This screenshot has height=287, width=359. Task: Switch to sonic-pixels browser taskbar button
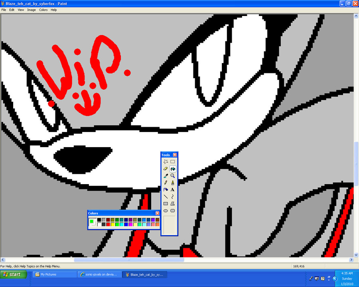point(100,274)
